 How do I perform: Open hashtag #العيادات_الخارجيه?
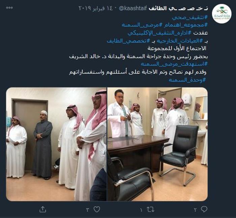(179, 41)
